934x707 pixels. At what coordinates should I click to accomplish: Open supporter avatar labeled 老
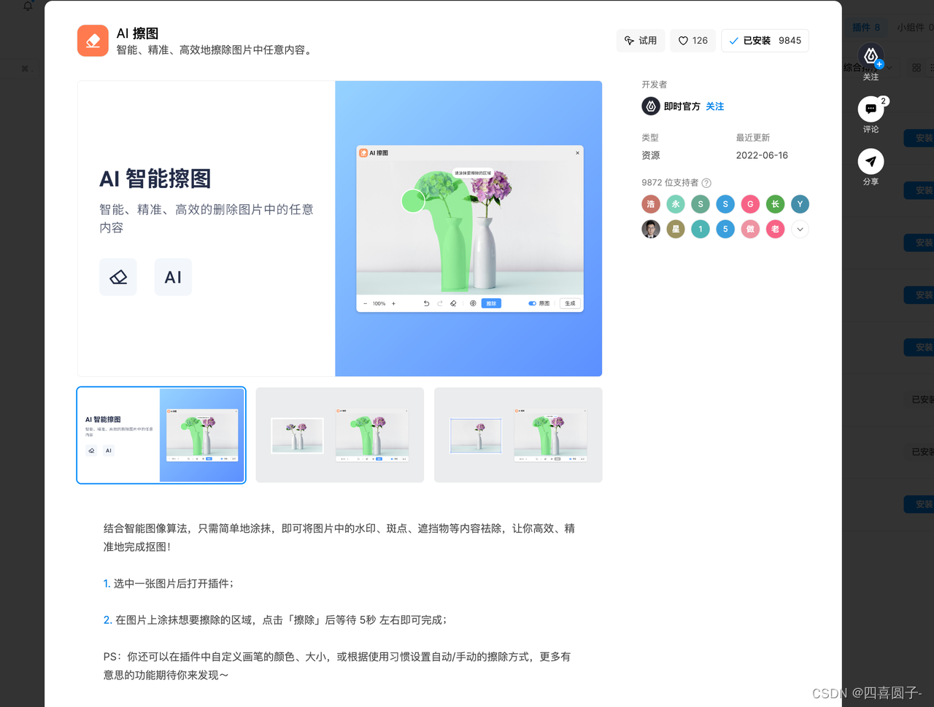pos(775,229)
